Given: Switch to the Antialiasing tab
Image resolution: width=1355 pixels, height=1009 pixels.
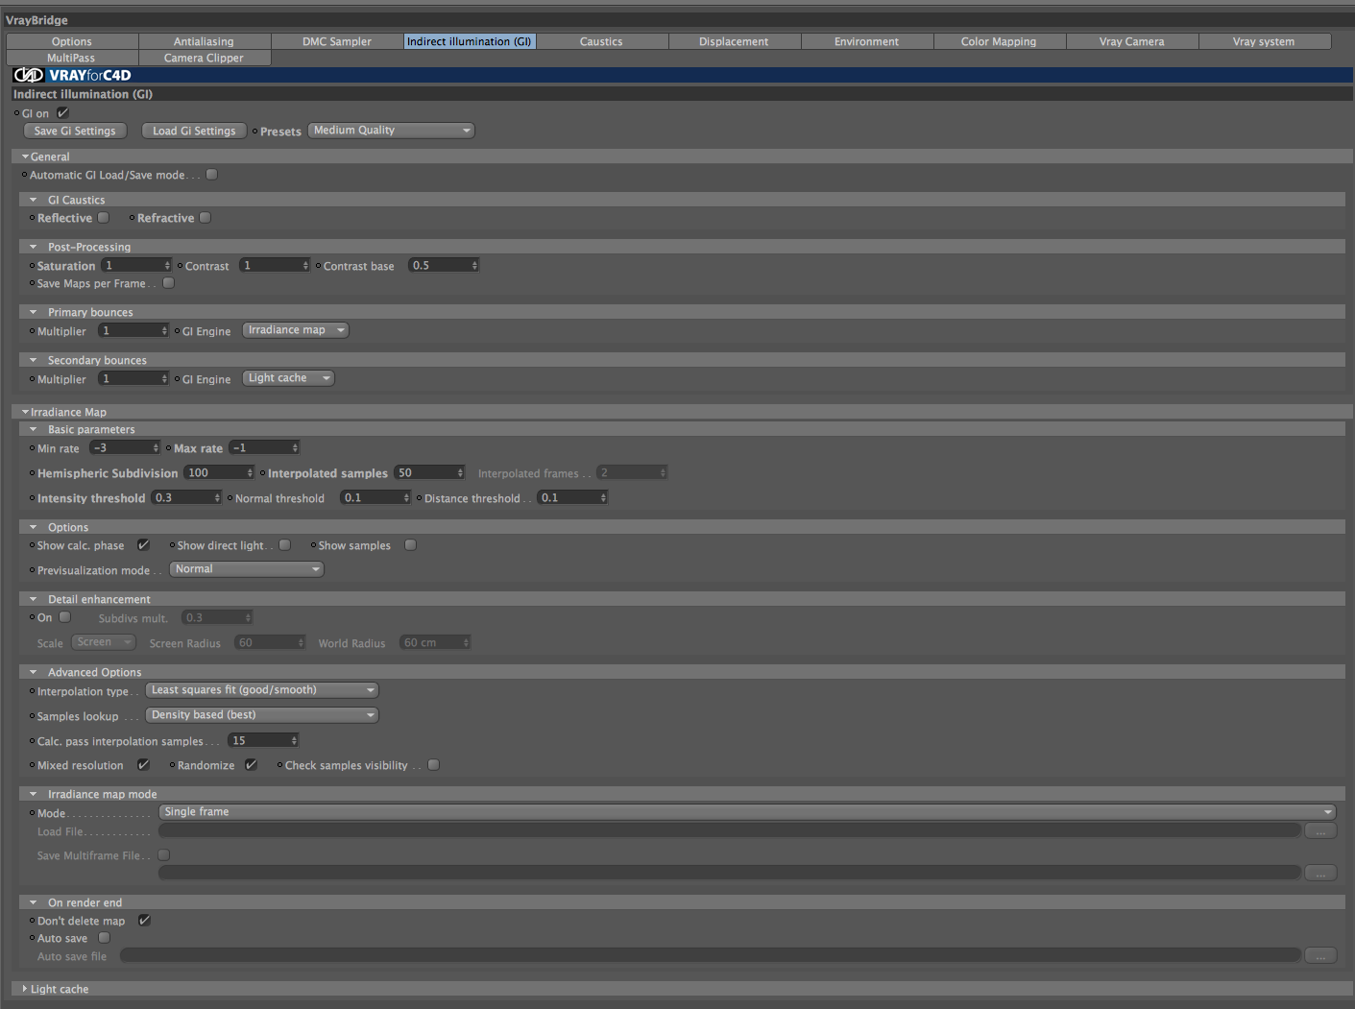Looking at the screenshot, I should [204, 41].
